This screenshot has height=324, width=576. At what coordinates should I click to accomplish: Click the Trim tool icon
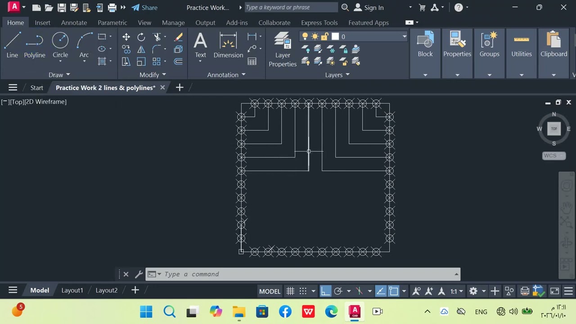point(157,37)
